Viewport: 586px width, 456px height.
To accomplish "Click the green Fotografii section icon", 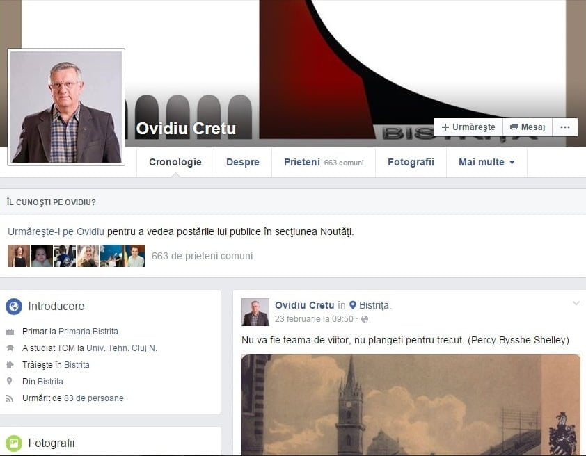I will coord(14,443).
